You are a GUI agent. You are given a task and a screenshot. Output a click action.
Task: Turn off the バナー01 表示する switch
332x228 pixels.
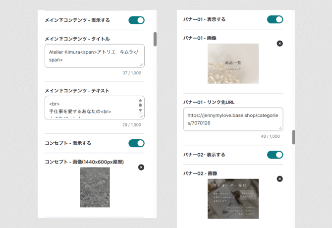click(x=275, y=19)
